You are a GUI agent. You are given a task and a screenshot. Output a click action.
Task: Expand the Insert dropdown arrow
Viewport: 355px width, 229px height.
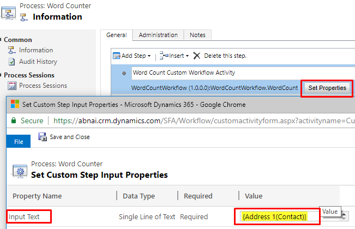point(187,56)
